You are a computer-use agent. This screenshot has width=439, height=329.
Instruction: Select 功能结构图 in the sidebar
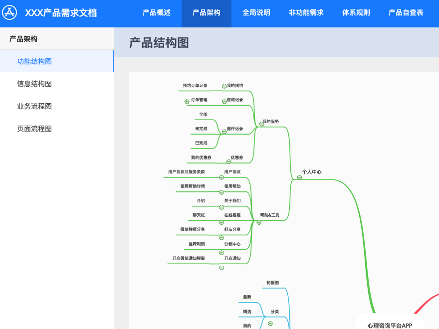click(x=57, y=61)
